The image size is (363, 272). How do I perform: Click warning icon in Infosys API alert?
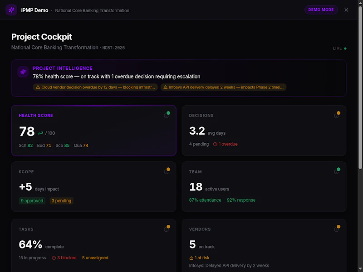tap(166, 87)
